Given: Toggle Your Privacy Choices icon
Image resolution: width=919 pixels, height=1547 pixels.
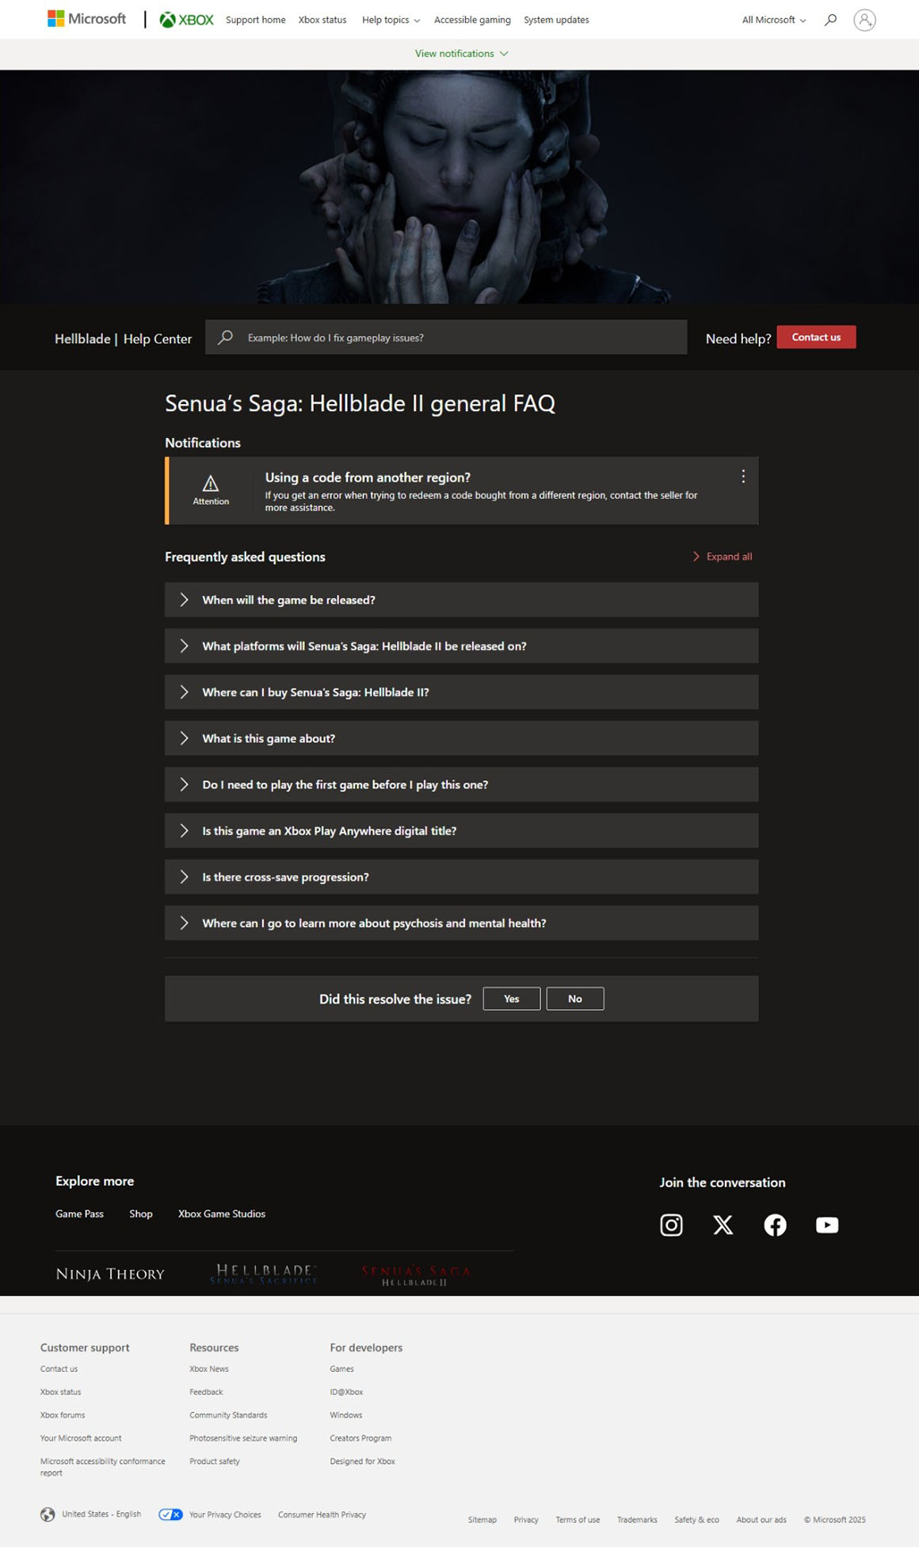Looking at the screenshot, I should pyautogui.click(x=170, y=1514).
